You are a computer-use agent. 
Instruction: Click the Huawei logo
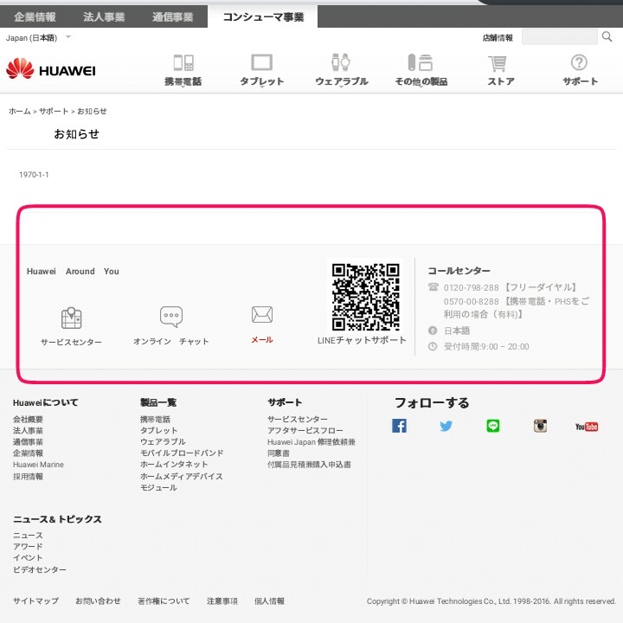click(x=51, y=68)
